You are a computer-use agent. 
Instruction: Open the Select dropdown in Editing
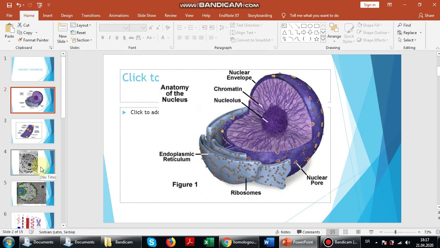[x=407, y=40]
